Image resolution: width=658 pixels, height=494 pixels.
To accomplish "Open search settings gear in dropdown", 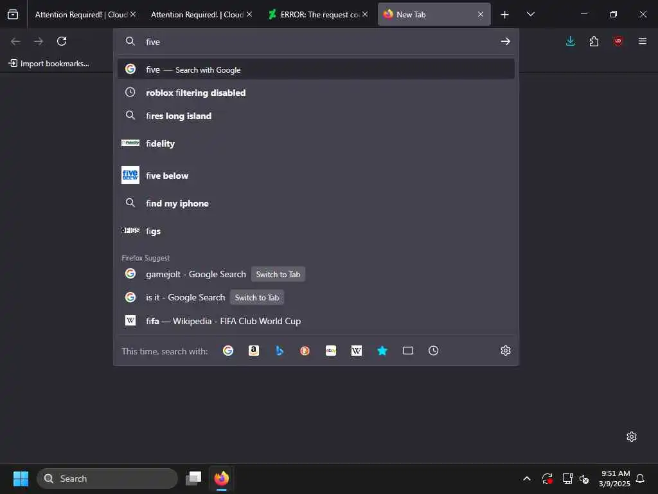I will 506,351.
